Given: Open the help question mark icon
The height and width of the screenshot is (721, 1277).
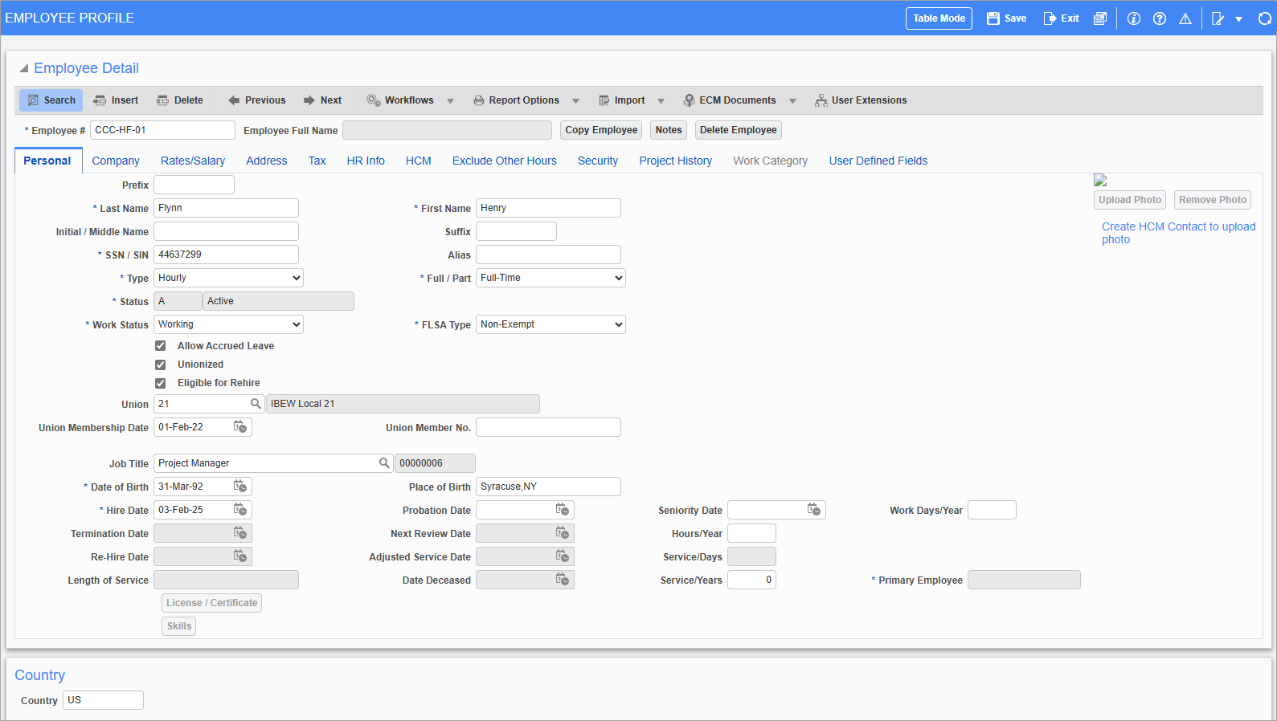Looking at the screenshot, I should [x=1160, y=18].
